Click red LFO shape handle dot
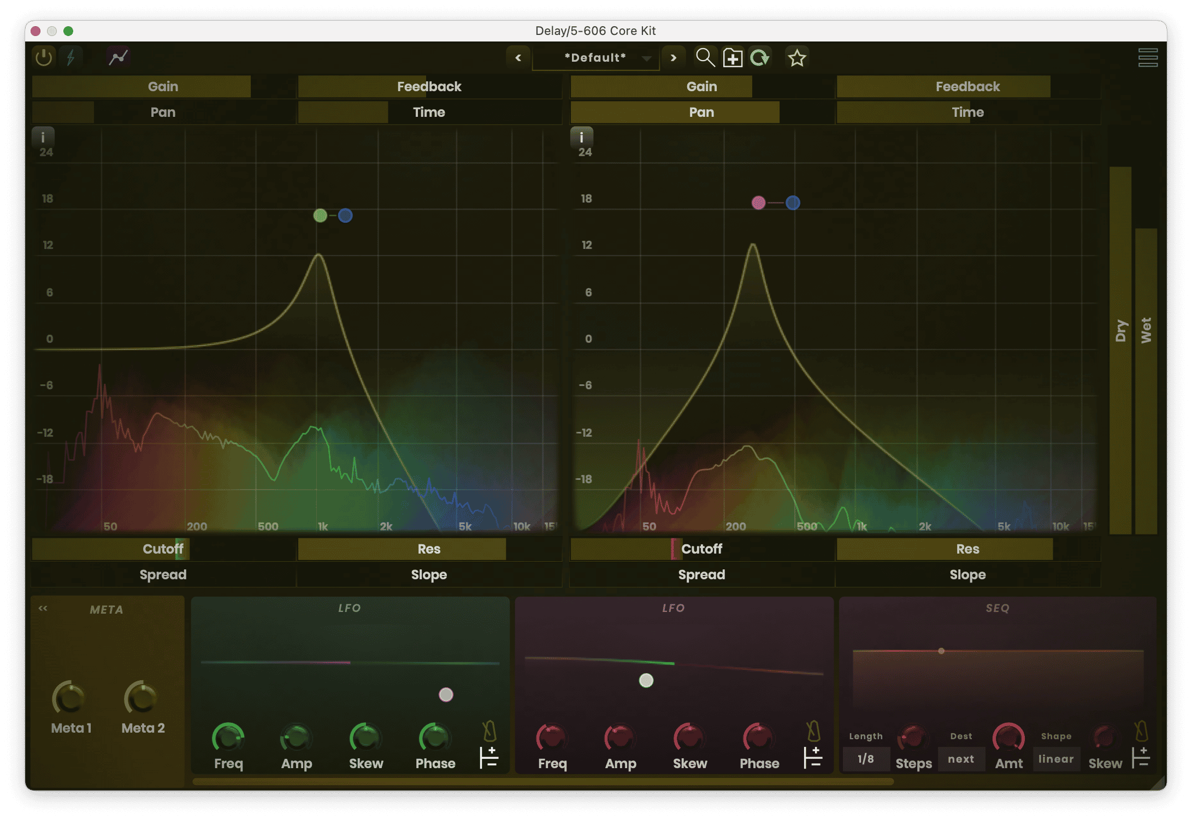Viewport: 1192px width, 820px height. click(x=646, y=680)
